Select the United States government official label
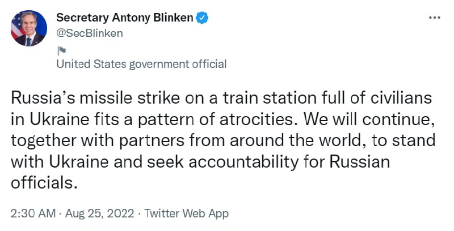The height and width of the screenshot is (231, 454). (x=141, y=64)
